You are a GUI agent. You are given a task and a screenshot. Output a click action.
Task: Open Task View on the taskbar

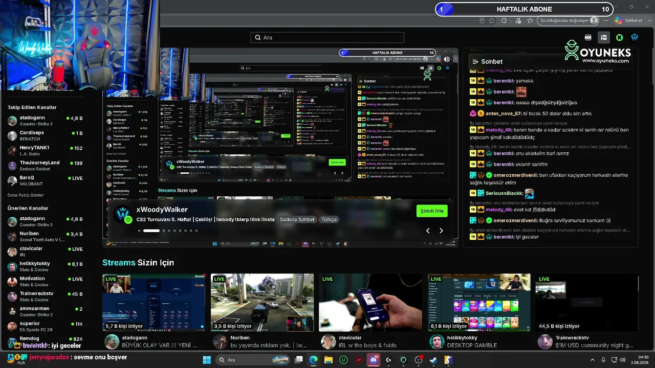pos(299,360)
